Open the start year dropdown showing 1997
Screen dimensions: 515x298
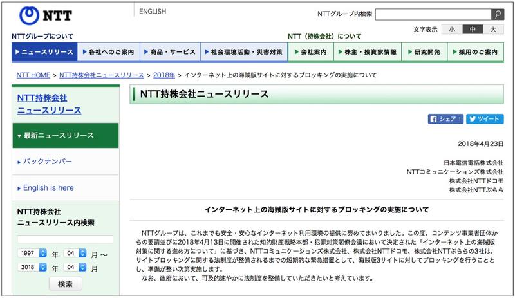[32, 253]
